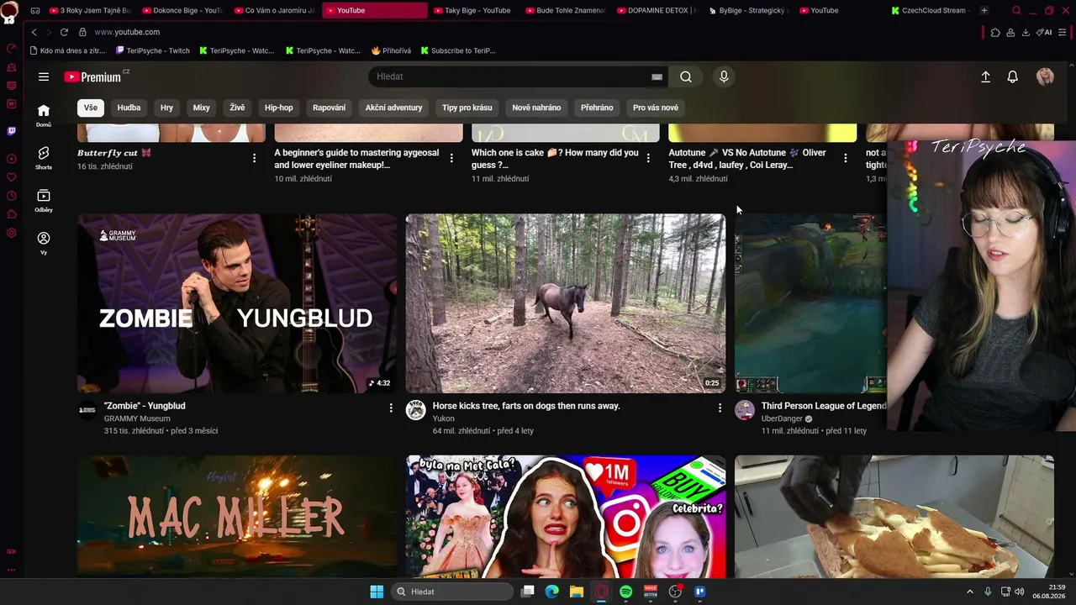Open the Opera sidebar settings gear
This screenshot has width=1076, height=605.
pyautogui.click(x=11, y=233)
